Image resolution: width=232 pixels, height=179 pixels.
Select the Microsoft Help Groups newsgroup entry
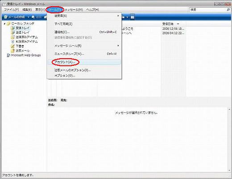point(24,55)
